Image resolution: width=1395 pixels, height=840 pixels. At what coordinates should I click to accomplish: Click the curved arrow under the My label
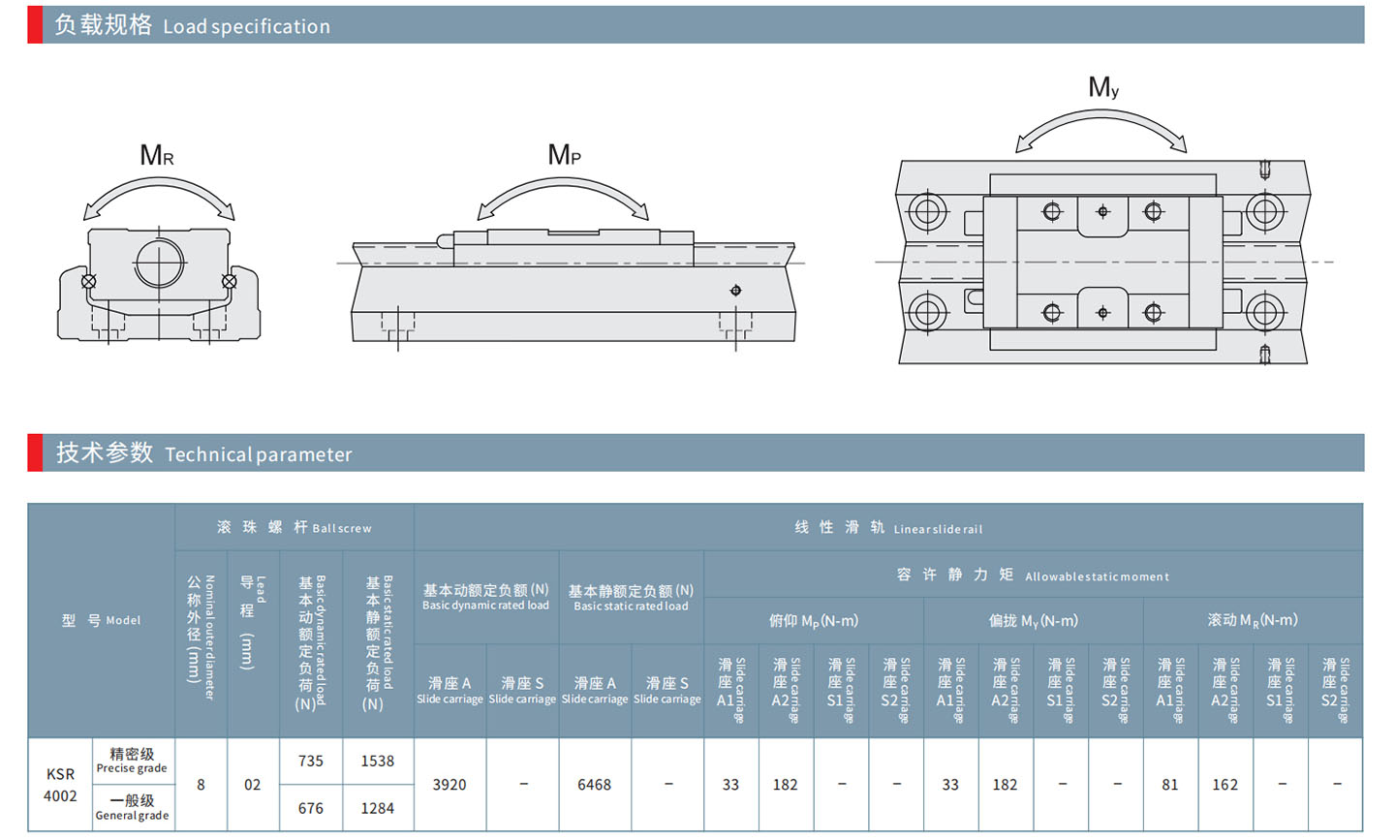click(x=1100, y=126)
